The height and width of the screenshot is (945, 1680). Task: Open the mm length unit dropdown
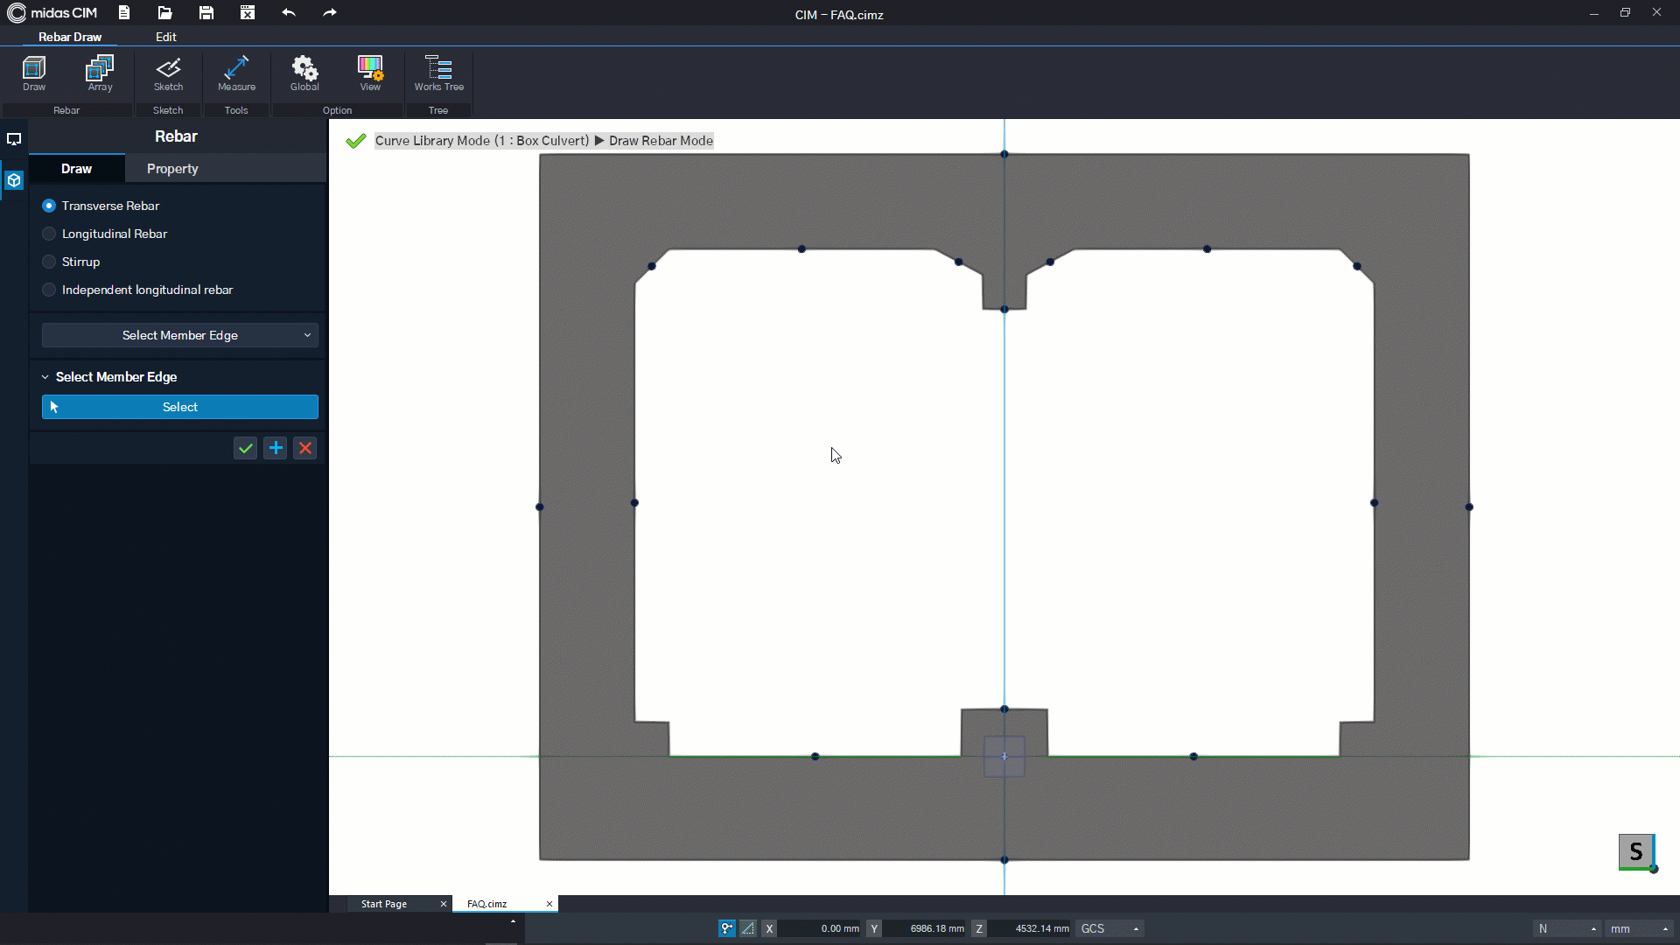tap(1640, 928)
